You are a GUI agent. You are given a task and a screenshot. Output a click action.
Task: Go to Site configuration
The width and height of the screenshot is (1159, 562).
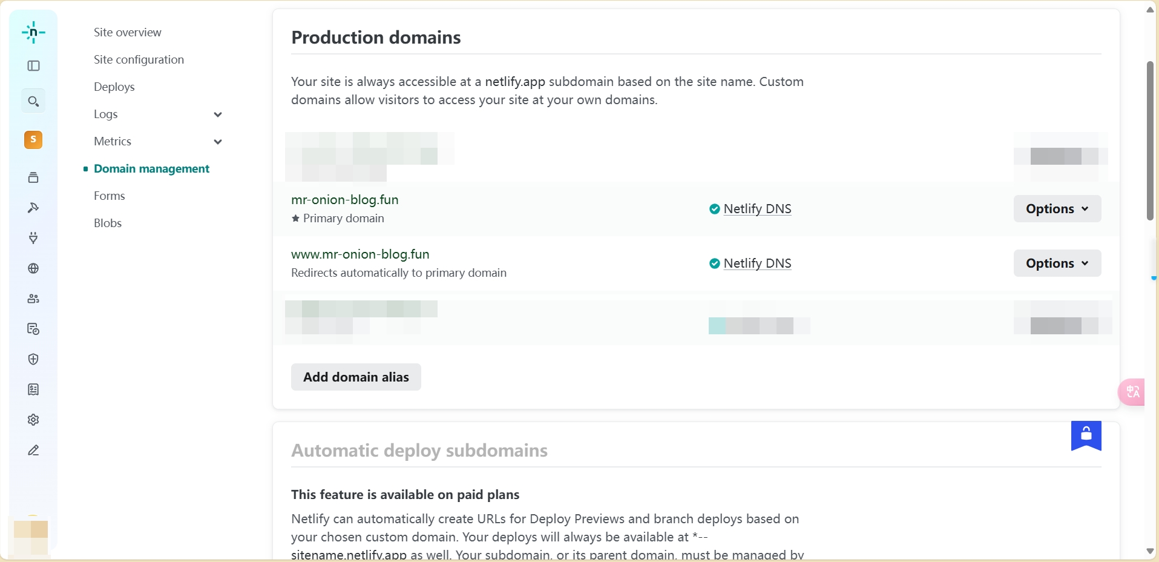tap(139, 59)
